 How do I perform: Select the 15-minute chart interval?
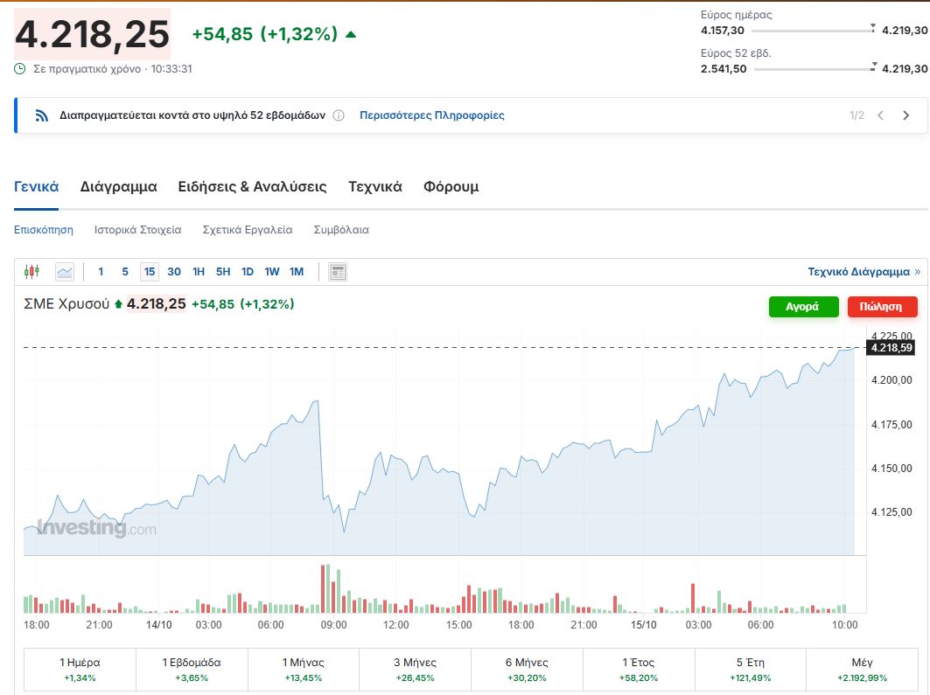click(150, 272)
